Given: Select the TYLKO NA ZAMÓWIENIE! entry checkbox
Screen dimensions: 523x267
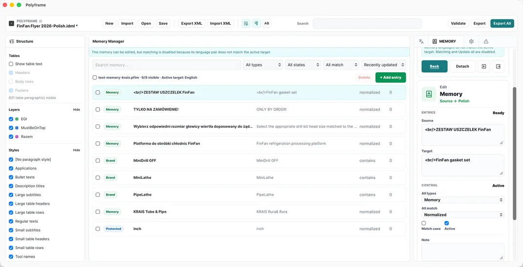Looking at the screenshot, I should click(98, 110).
